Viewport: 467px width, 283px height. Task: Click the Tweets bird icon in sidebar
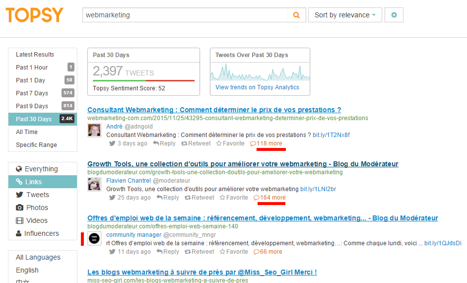point(19,195)
